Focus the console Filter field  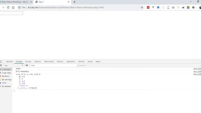[x=53, y=65]
